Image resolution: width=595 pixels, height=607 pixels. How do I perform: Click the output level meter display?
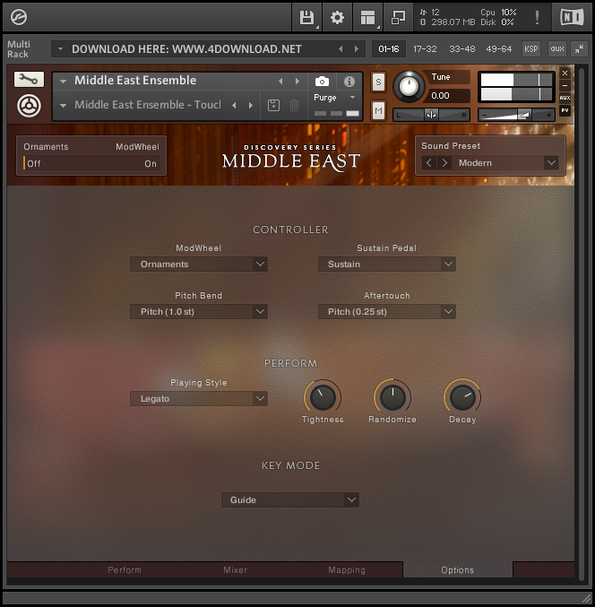click(516, 87)
